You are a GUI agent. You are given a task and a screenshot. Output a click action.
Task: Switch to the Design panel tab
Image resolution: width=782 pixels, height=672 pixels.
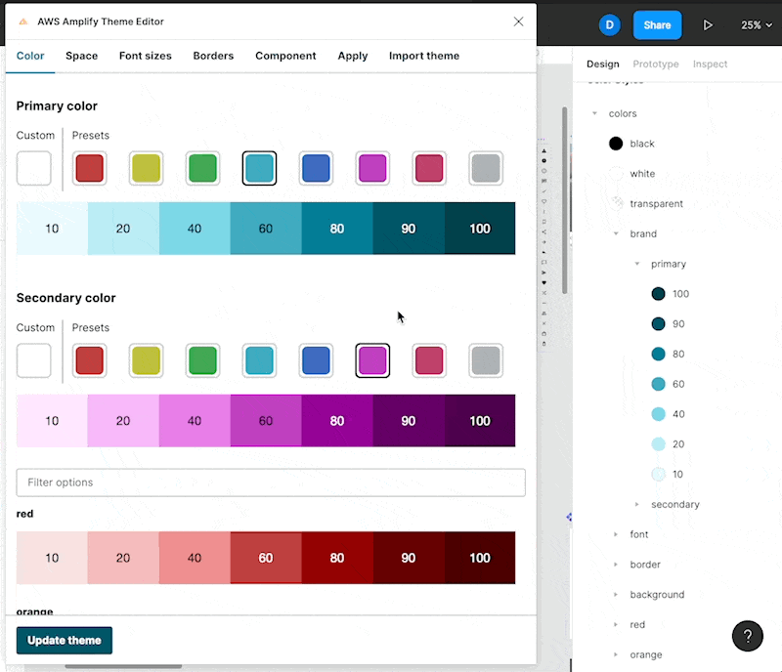click(602, 63)
